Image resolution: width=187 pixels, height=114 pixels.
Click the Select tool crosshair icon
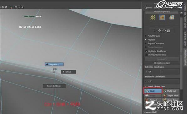155,31
